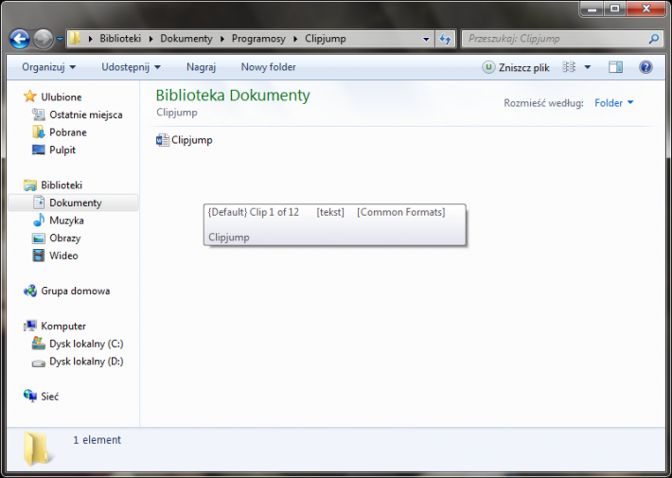
Task: Open Grupa domowa in sidebar
Action: coord(76,291)
